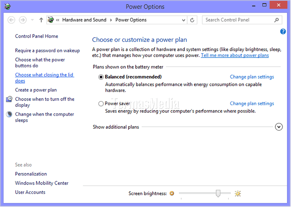The width and height of the screenshot is (291, 207).
Task: Click Hardware and Sound breadcrumb
Action: [84, 20]
